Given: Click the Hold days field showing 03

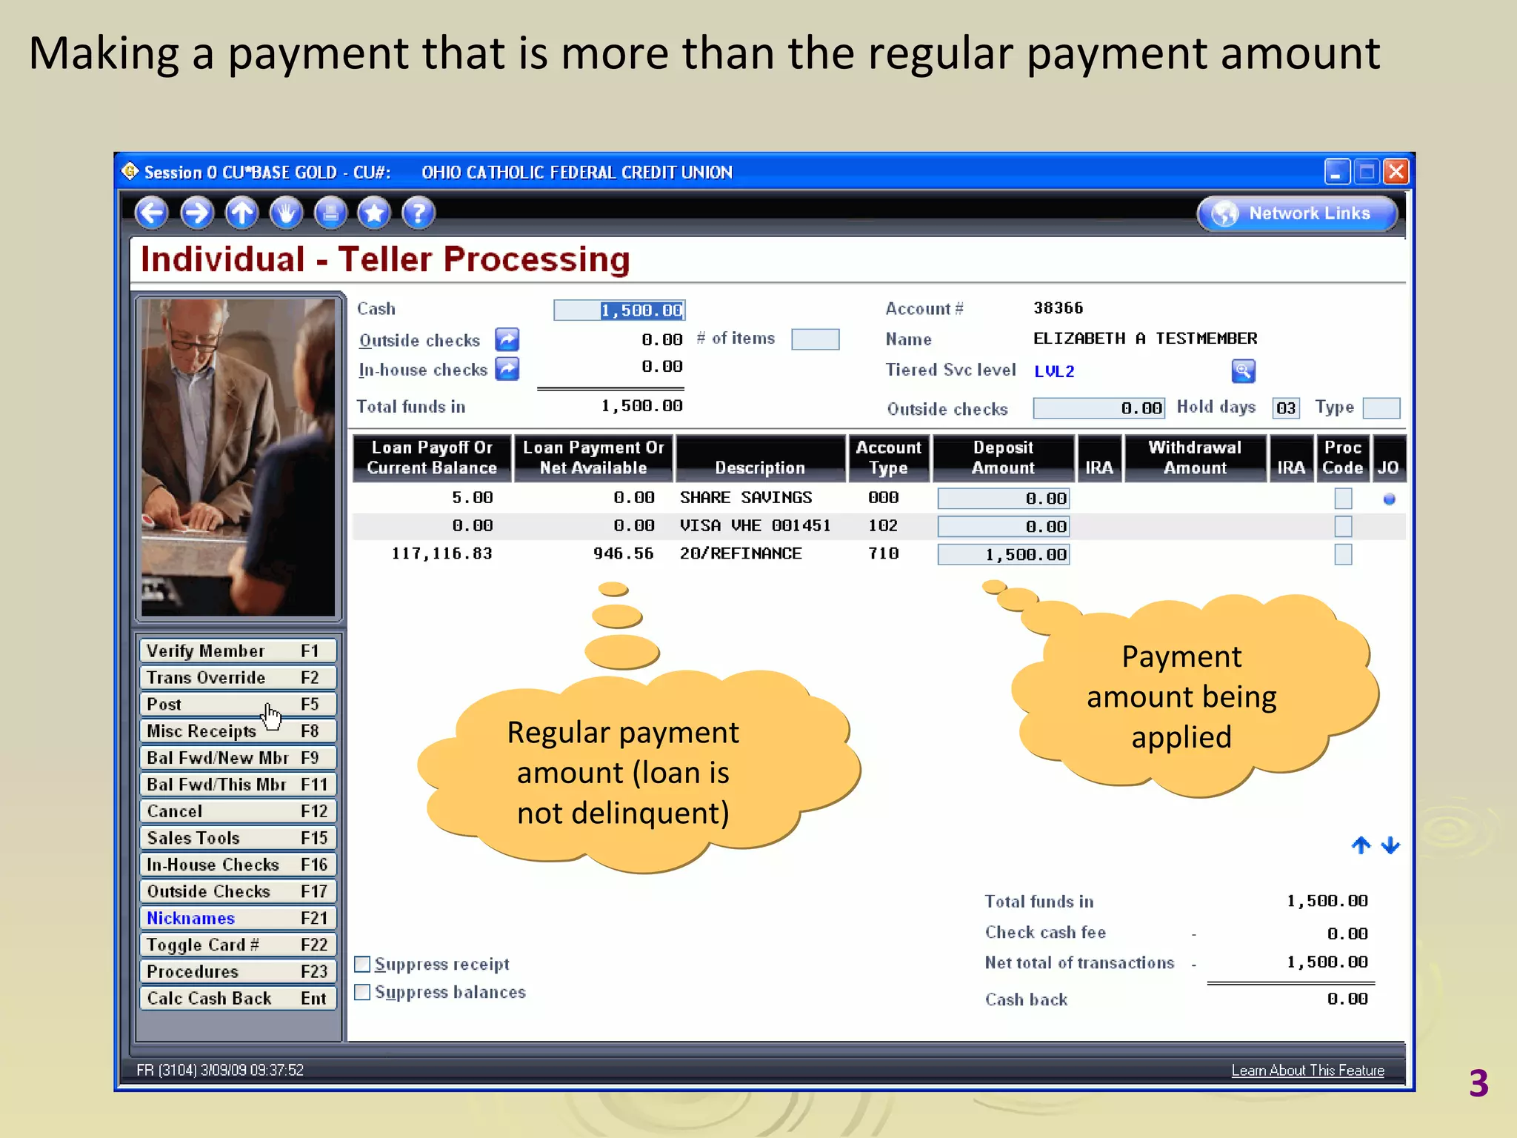Looking at the screenshot, I should tap(1286, 408).
